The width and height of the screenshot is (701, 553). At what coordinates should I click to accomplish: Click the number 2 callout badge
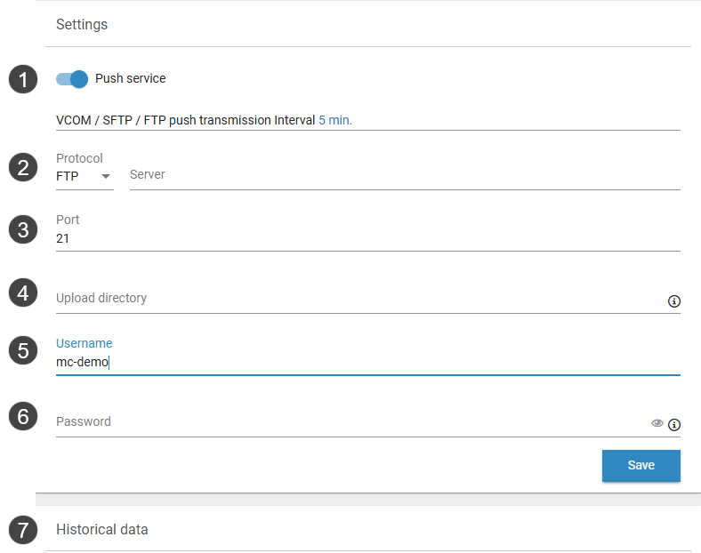pyautogui.click(x=23, y=167)
